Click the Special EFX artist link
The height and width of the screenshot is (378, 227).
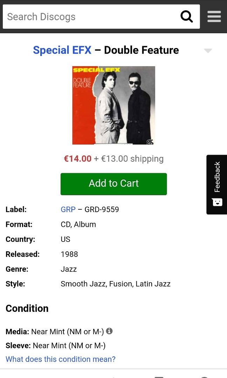coord(62,50)
